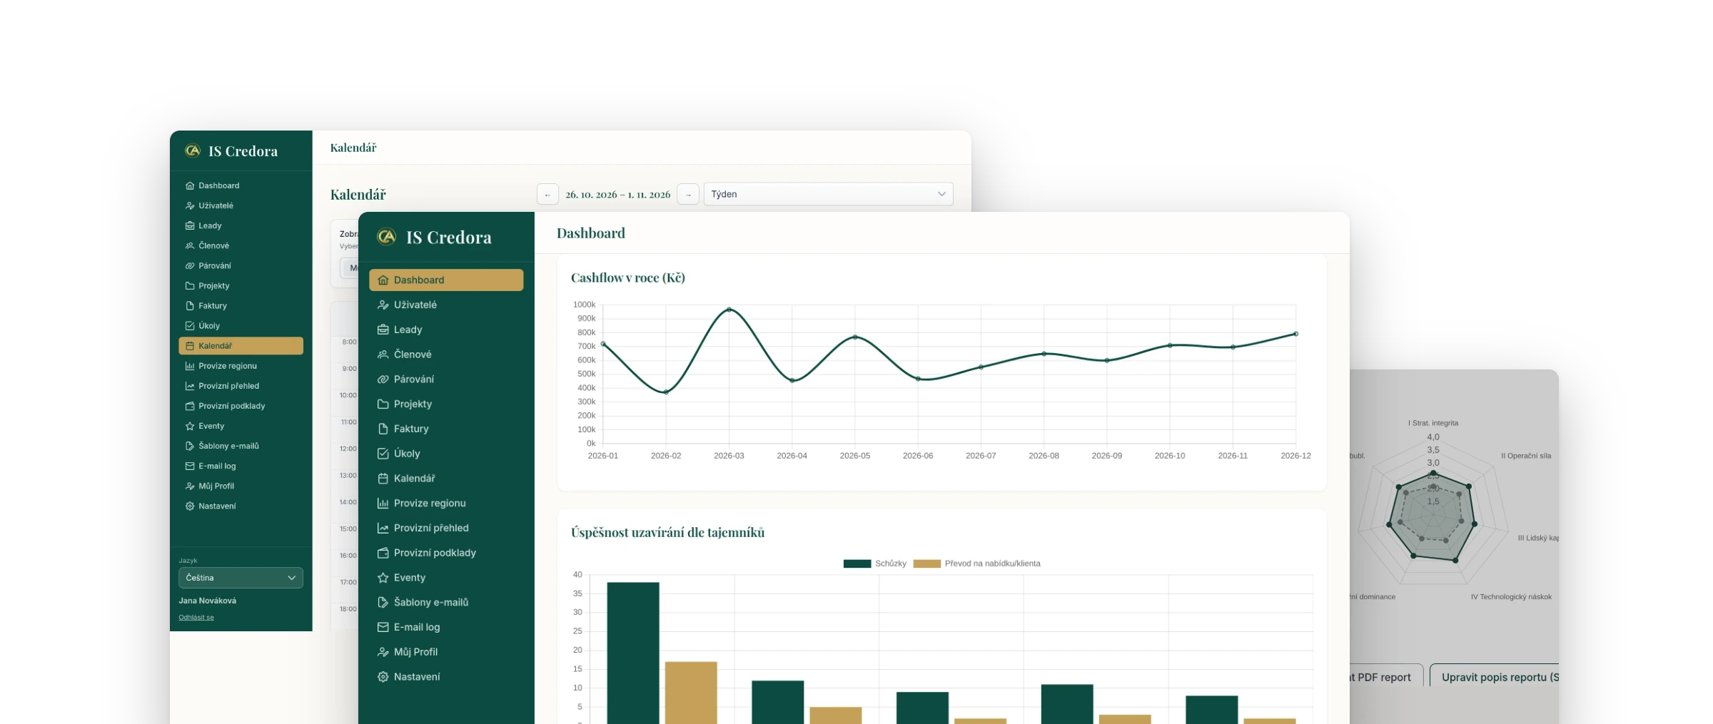
Task: Click the date range 26. 10. 2026 – 1. 11. 2026
Action: coord(618,194)
